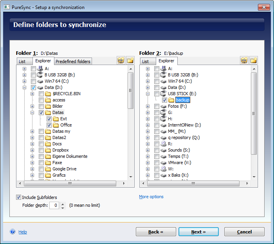The image size is (274, 244).
Task: Open the Help link
Action: tap(23, 232)
